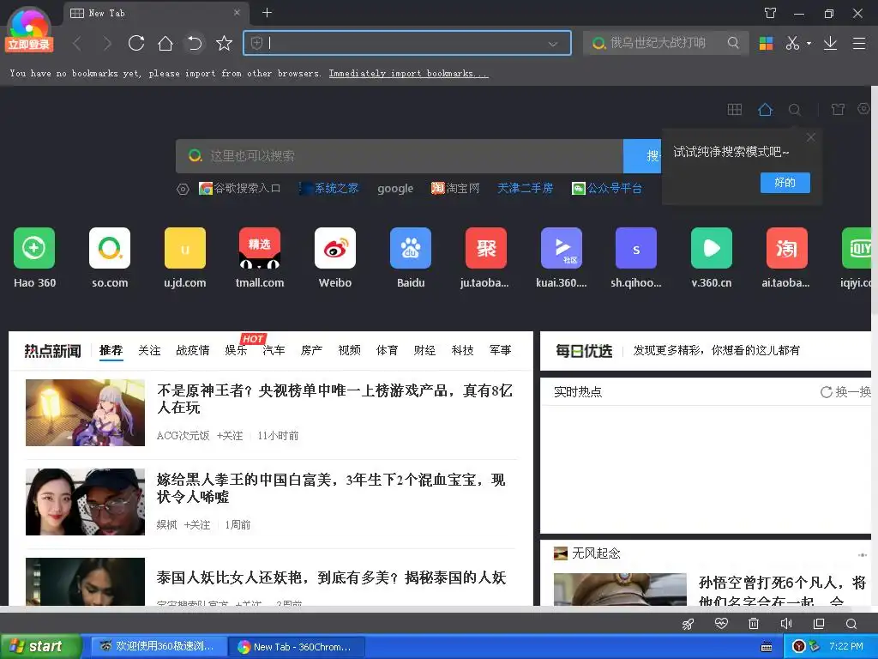878x659 pixels.
Task: Click the 立即登录 login badge
Action: 29,45
